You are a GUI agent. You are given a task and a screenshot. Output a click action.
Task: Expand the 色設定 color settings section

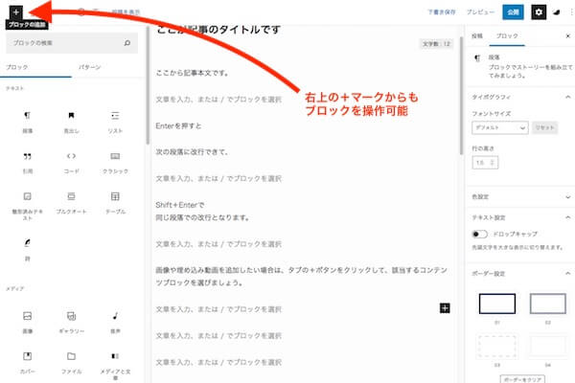pyautogui.click(x=520, y=197)
